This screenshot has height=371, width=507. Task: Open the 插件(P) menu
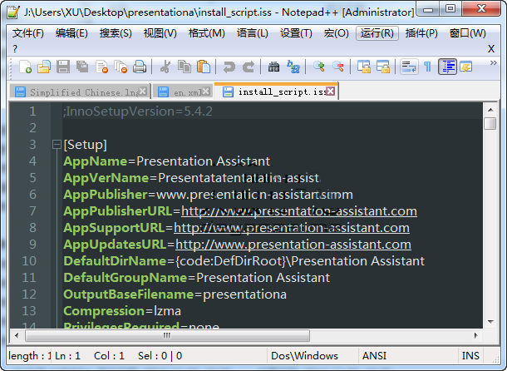click(421, 33)
